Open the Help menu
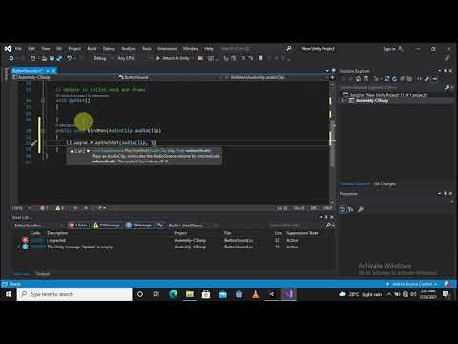 209,49
